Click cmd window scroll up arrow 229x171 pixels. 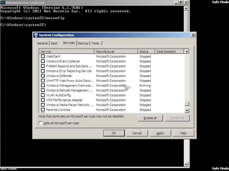186,8
